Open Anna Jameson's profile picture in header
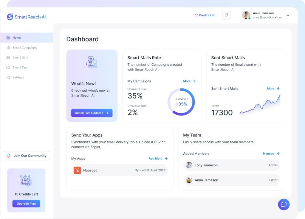Screen dimensions: 305x219 click(246, 15)
